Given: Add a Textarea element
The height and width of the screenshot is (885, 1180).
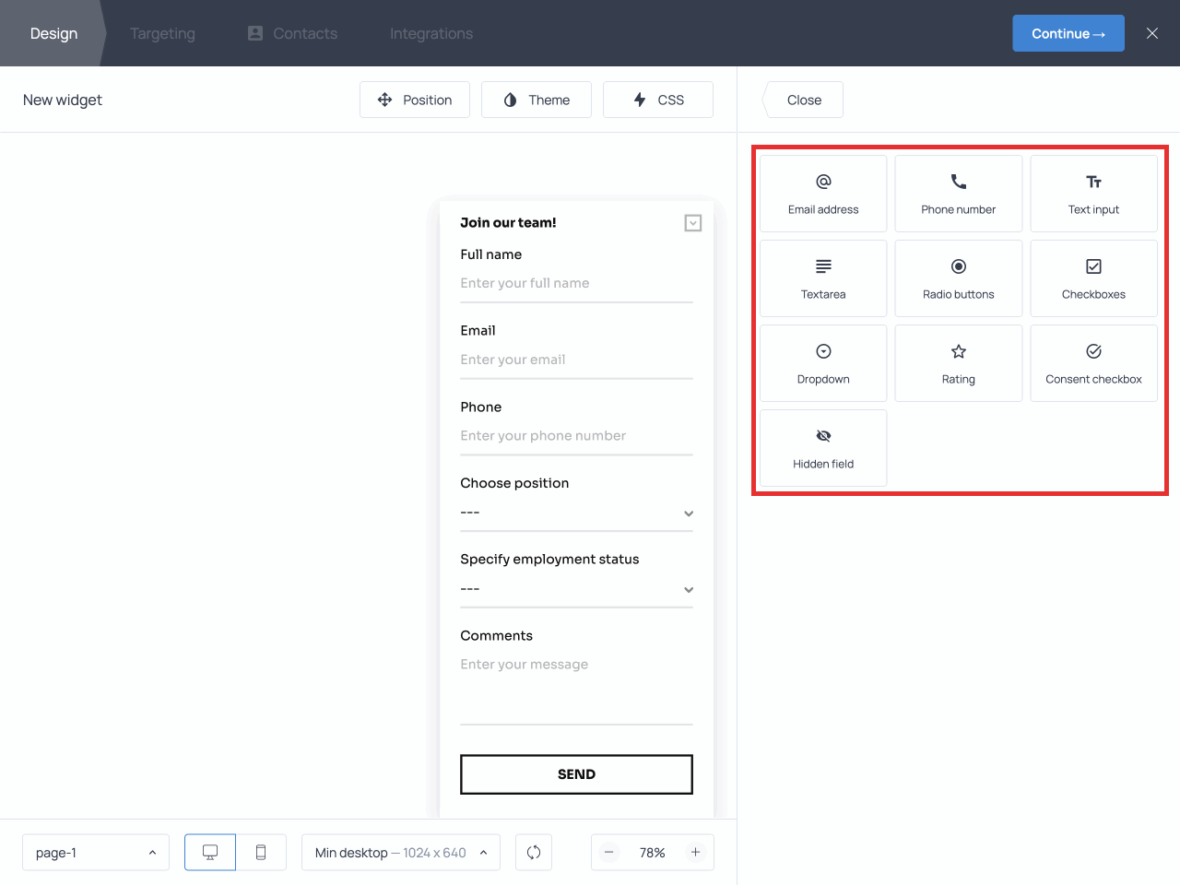Looking at the screenshot, I should point(822,278).
